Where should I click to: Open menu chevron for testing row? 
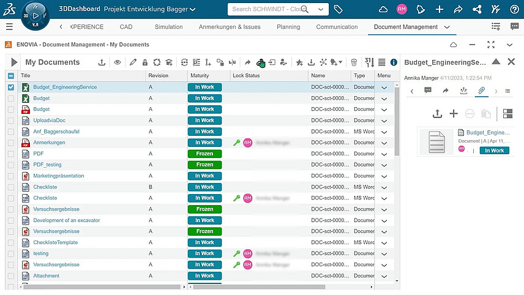384,254
